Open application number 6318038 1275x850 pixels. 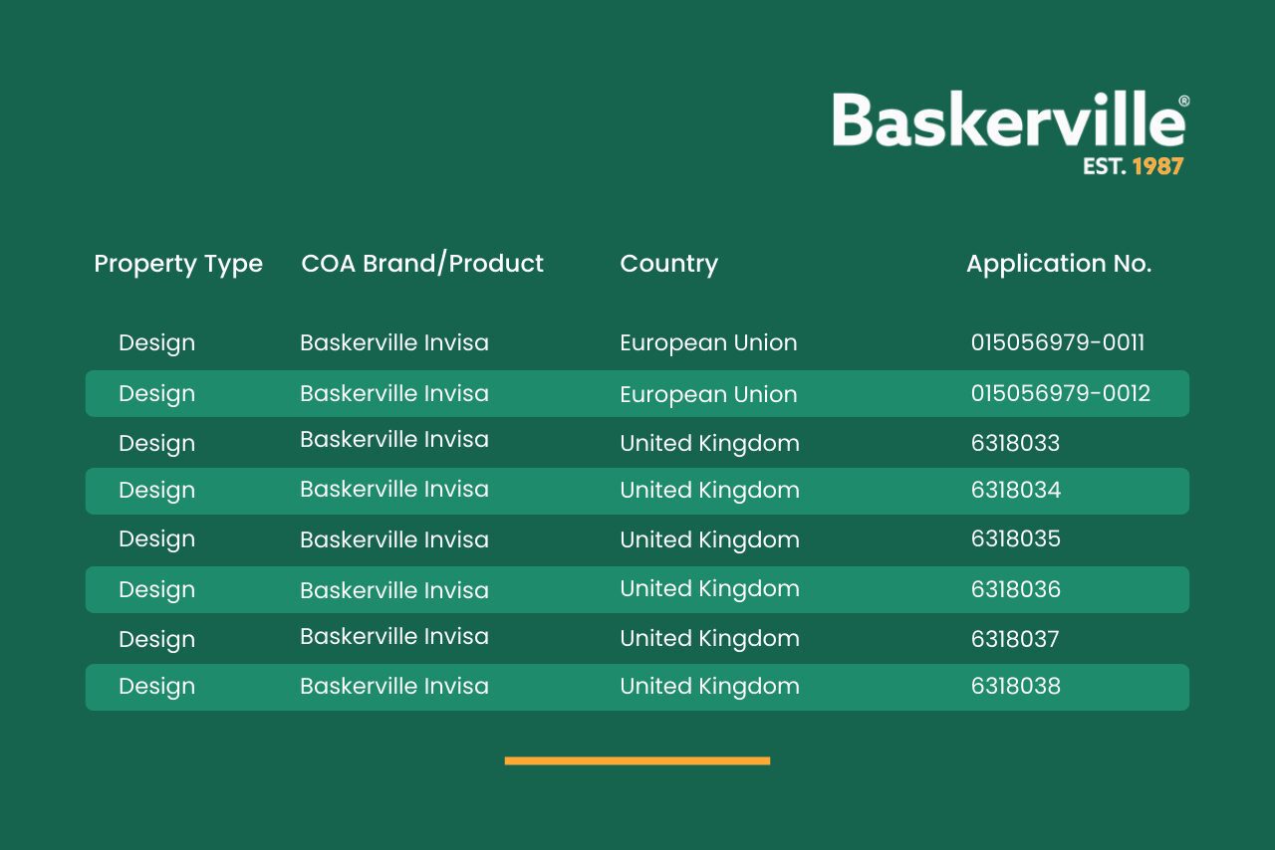coord(1015,687)
